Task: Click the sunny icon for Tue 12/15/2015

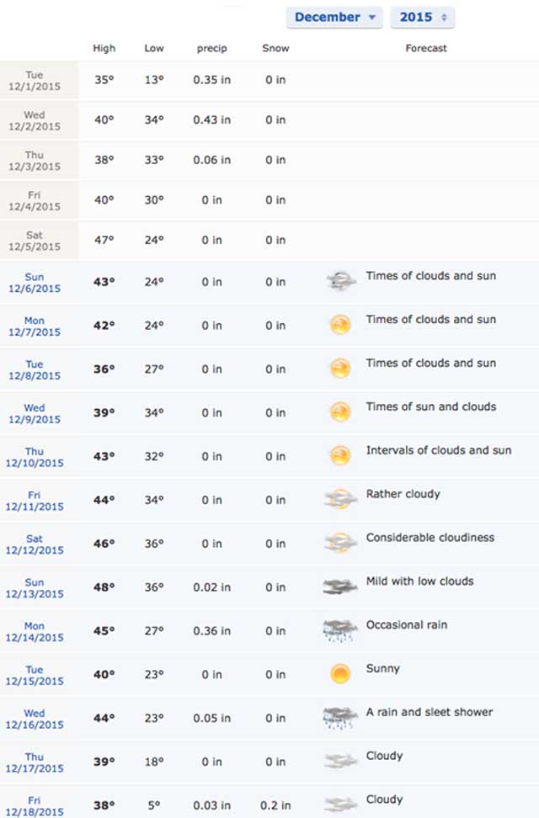Action: [x=340, y=673]
